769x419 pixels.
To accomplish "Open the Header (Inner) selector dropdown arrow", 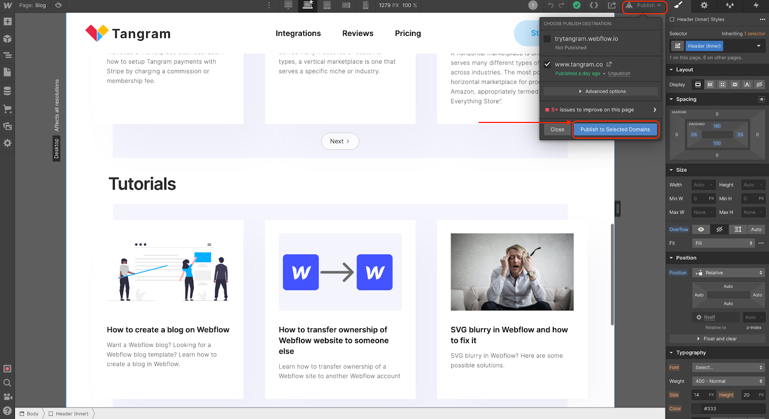I will point(759,46).
